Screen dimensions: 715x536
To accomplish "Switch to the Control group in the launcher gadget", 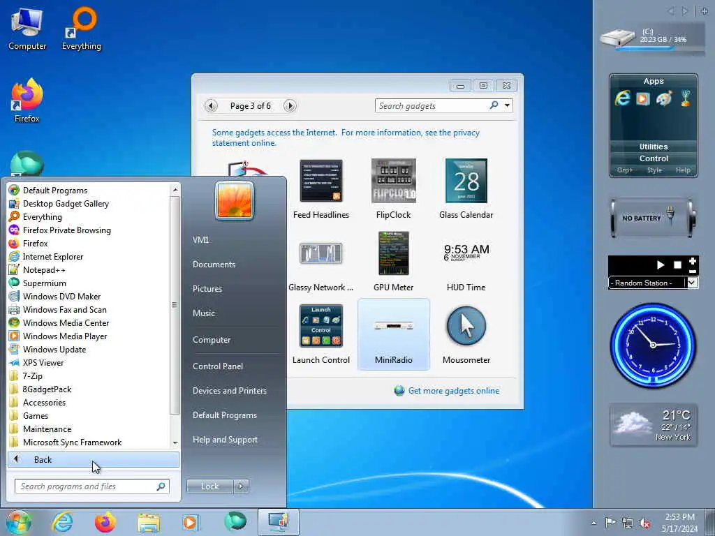I will coord(654,158).
